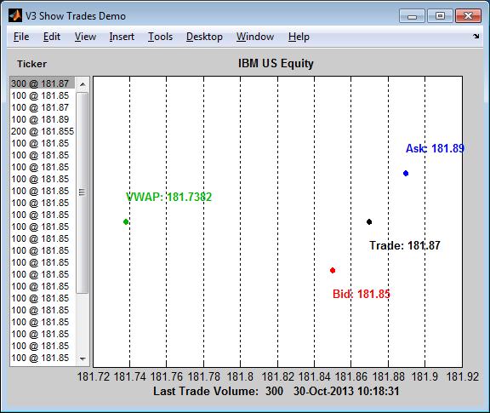Open the Edit menu
The width and height of the screenshot is (490, 413).
tap(52, 37)
